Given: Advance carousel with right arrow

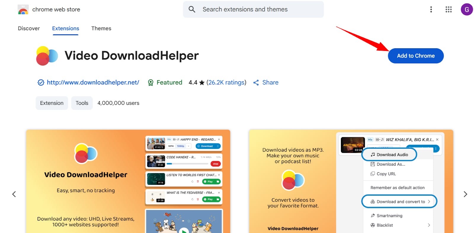Looking at the screenshot, I should 465,194.
